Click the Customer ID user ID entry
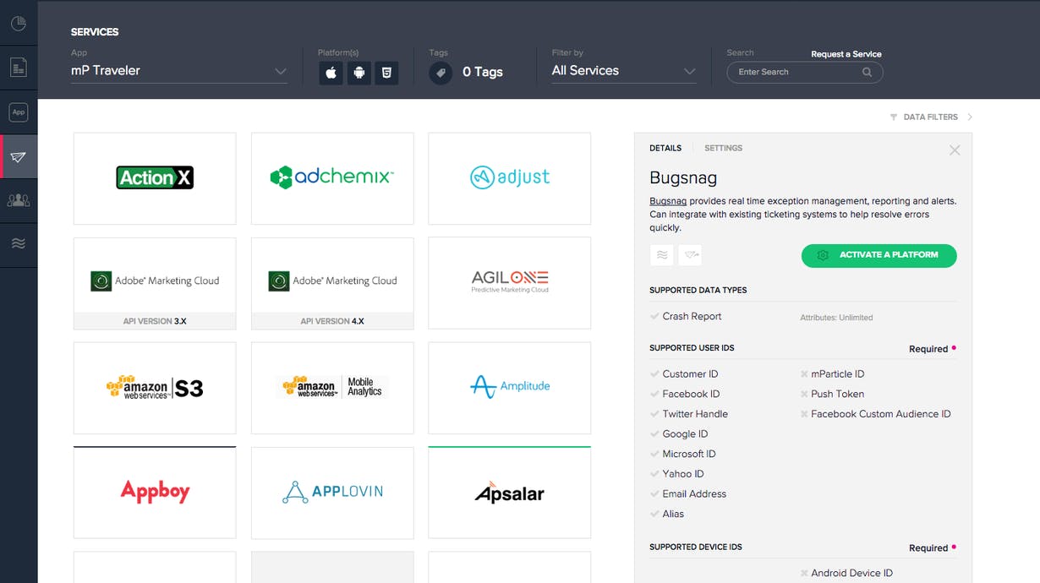 click(690, 374)
